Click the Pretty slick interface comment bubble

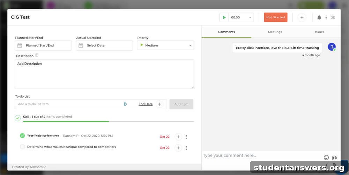click(x=277, y=48)
